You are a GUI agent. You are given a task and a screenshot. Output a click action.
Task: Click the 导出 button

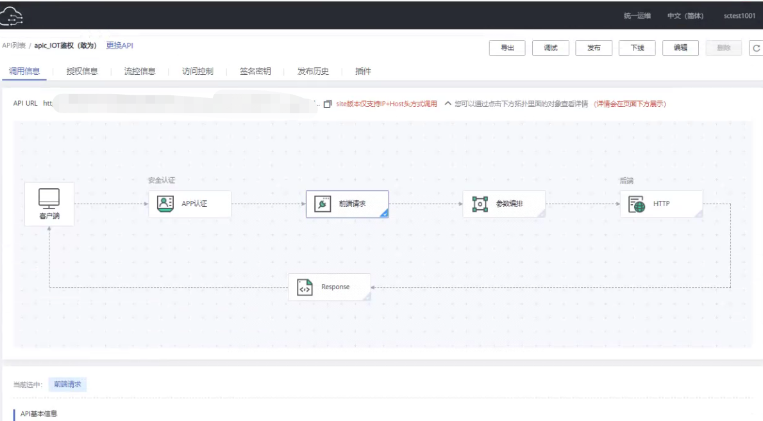click(507, 48)
